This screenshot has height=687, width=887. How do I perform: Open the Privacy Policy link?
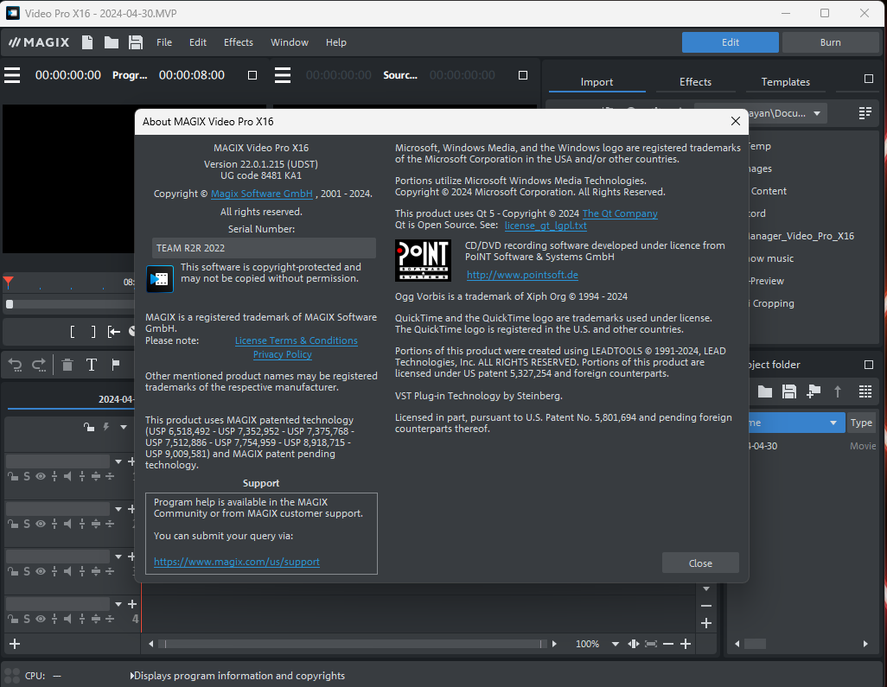point(283,354)
